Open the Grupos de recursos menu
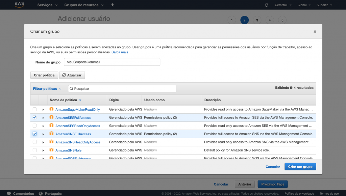 click(x=84, y=5)
